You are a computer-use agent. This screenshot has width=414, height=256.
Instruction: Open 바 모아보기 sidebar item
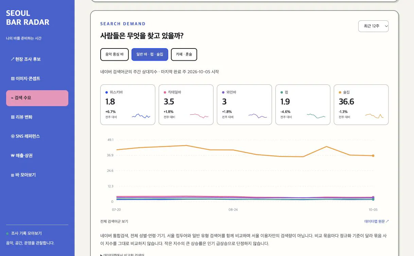point(37,175)
